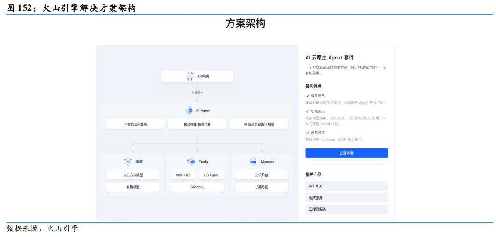Open the API 网关 related product
This screenshot has width=496, height=237.
(x=346, y=186)
